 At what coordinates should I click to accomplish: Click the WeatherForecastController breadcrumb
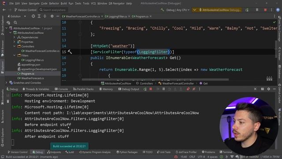(176, 83)
